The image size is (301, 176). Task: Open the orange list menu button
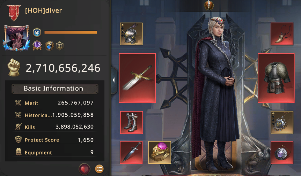99,169
